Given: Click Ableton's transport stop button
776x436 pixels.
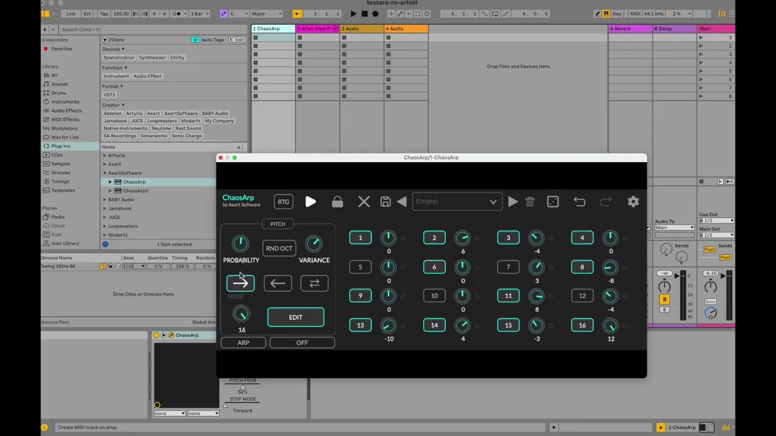Looking at the screenshot, I should (364, 13).
